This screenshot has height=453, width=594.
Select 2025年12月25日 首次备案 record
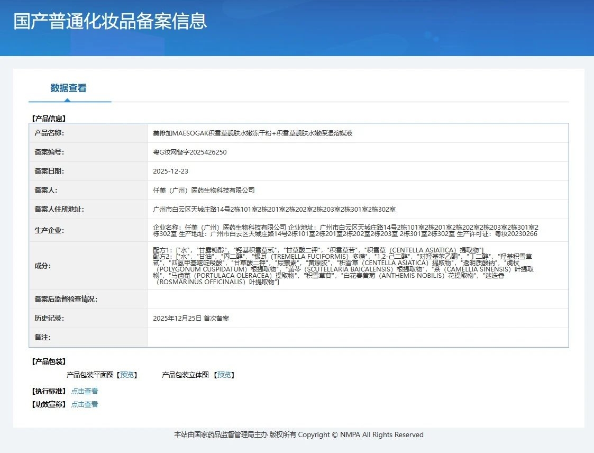(x=191, y=319)
